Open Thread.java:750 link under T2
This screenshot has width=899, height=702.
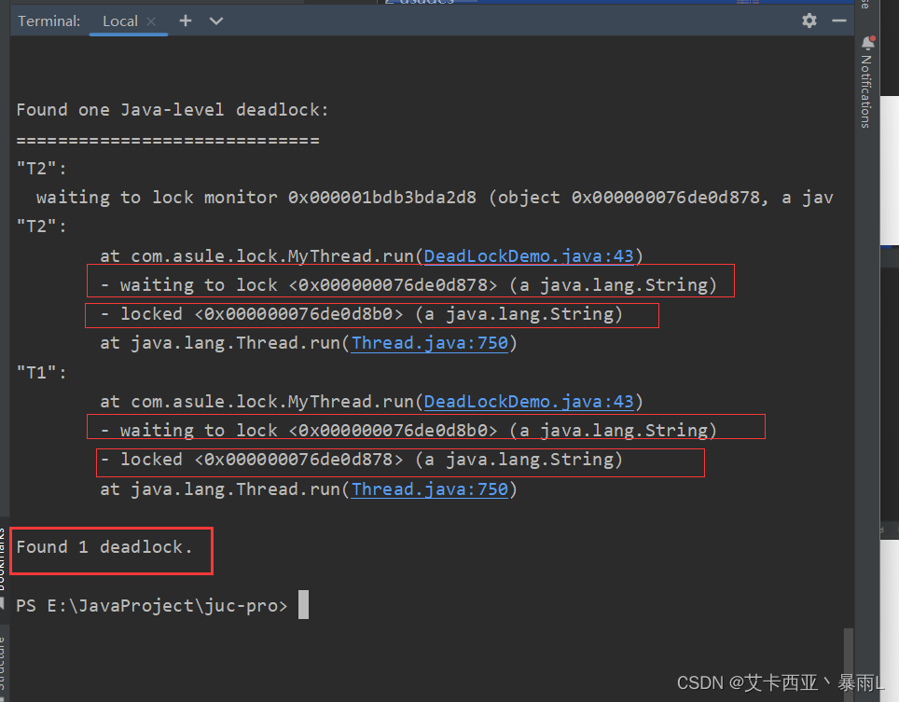click(x=429, y=343)
